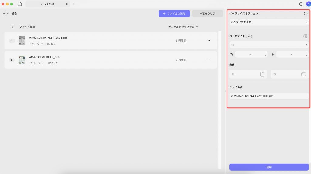
Task: Click the W width stepper arrows
Action: [265, 54]
